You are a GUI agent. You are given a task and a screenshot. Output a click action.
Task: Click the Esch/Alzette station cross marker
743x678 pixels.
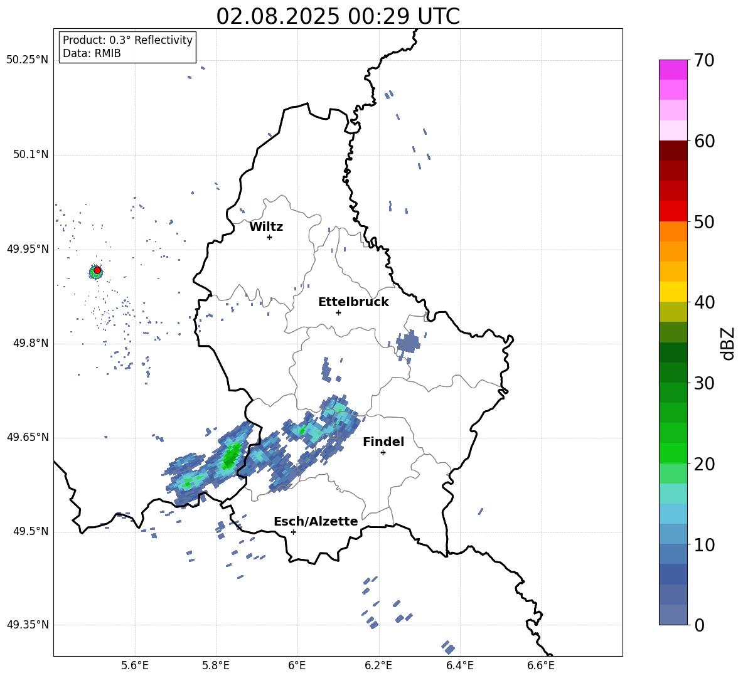coord(293,532)
